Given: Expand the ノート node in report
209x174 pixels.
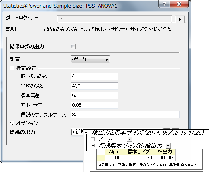Looking at the screenshot, I should tap(93, 139).
